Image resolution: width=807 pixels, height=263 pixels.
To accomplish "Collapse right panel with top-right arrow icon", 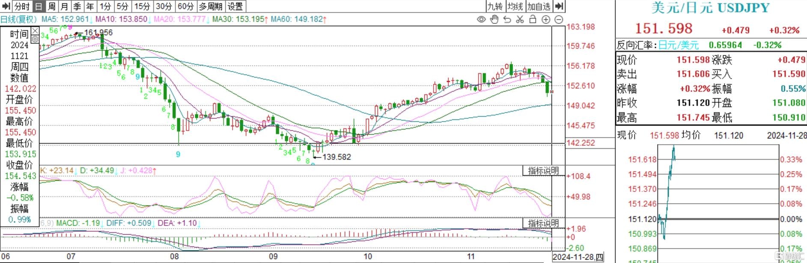I will point(559,6).
